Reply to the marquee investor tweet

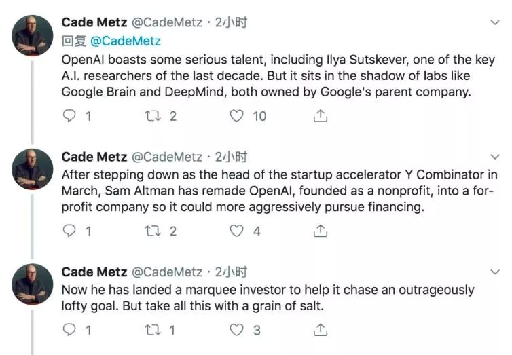coord(69,331)
